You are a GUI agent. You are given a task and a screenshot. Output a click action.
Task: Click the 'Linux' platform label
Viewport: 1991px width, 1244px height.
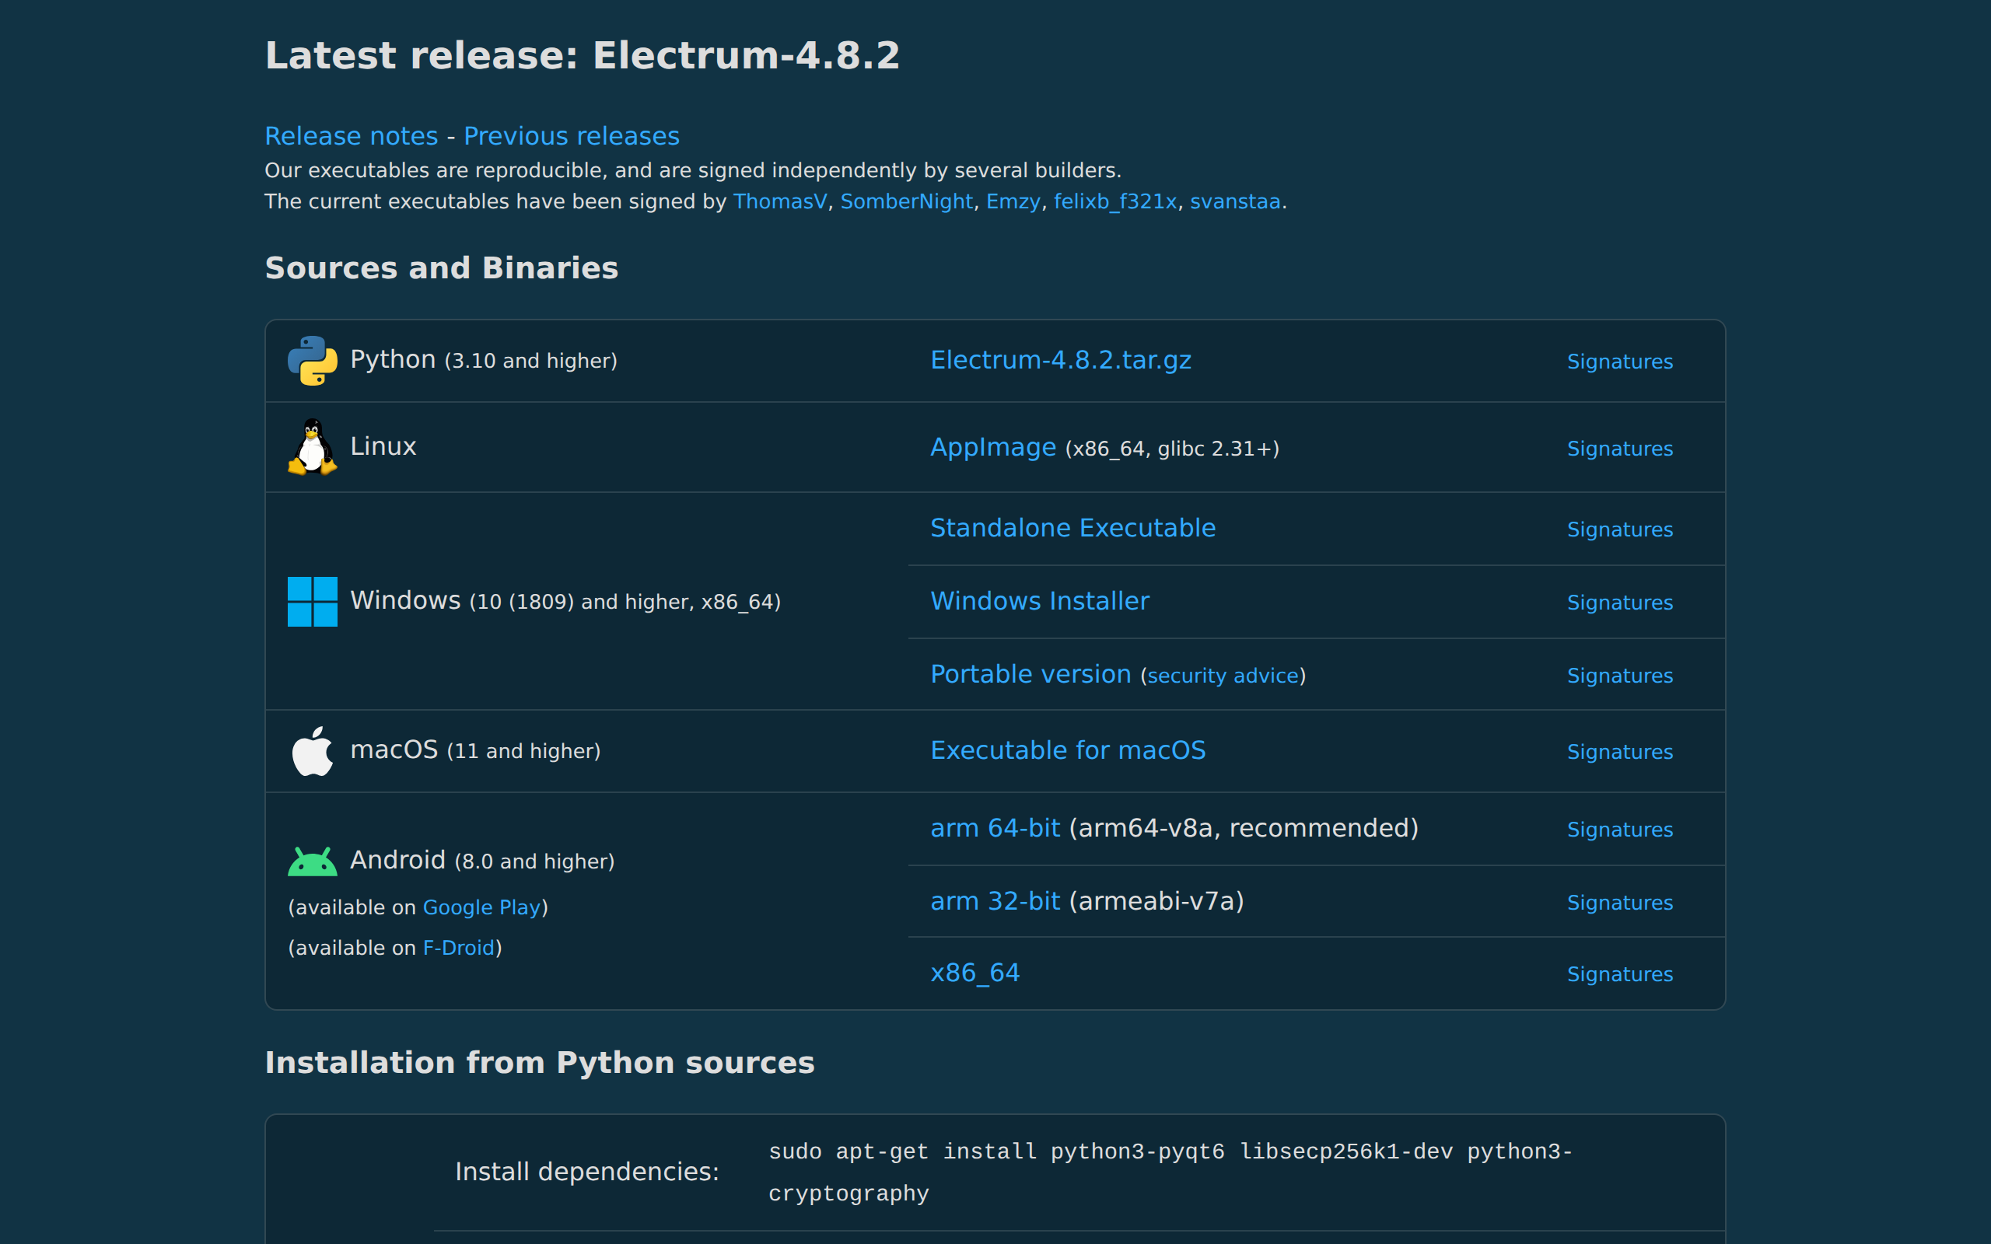tap(383, 447)
